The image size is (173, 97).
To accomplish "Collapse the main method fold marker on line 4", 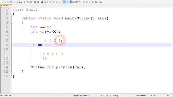I will pos(11,23).
